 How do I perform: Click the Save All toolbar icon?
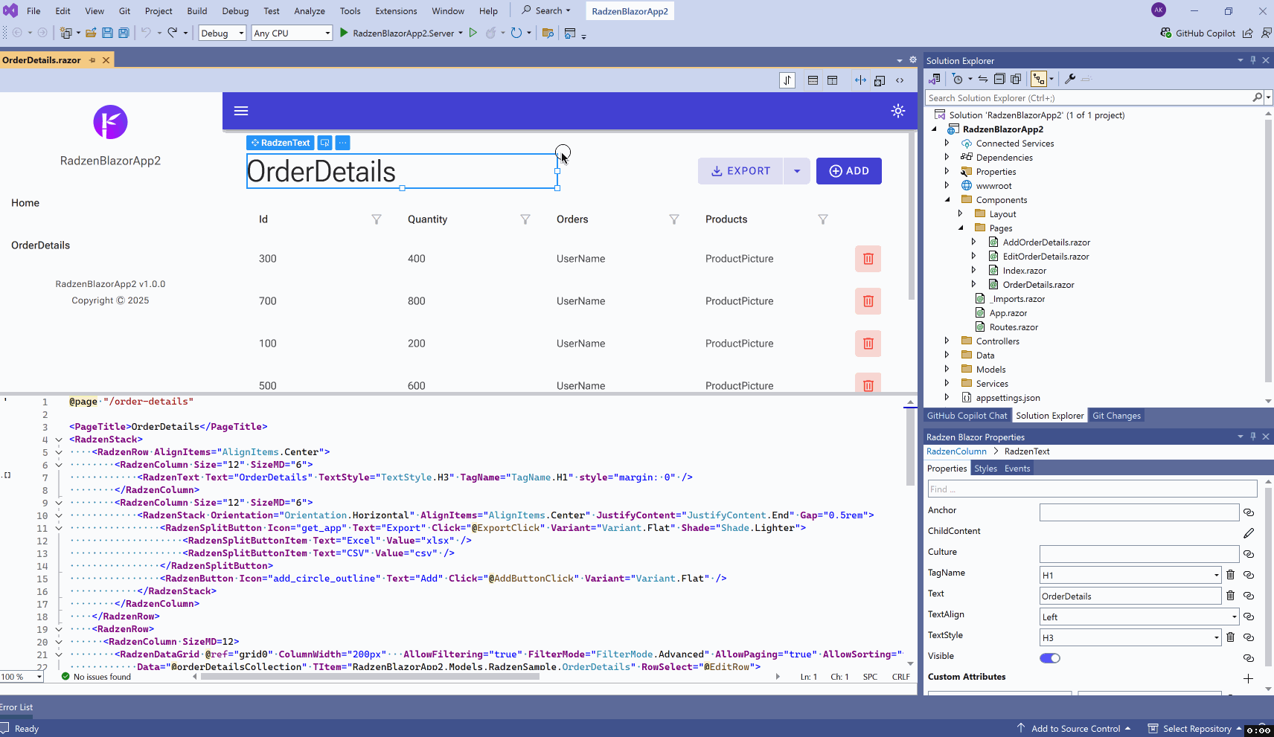pos(124,33)
